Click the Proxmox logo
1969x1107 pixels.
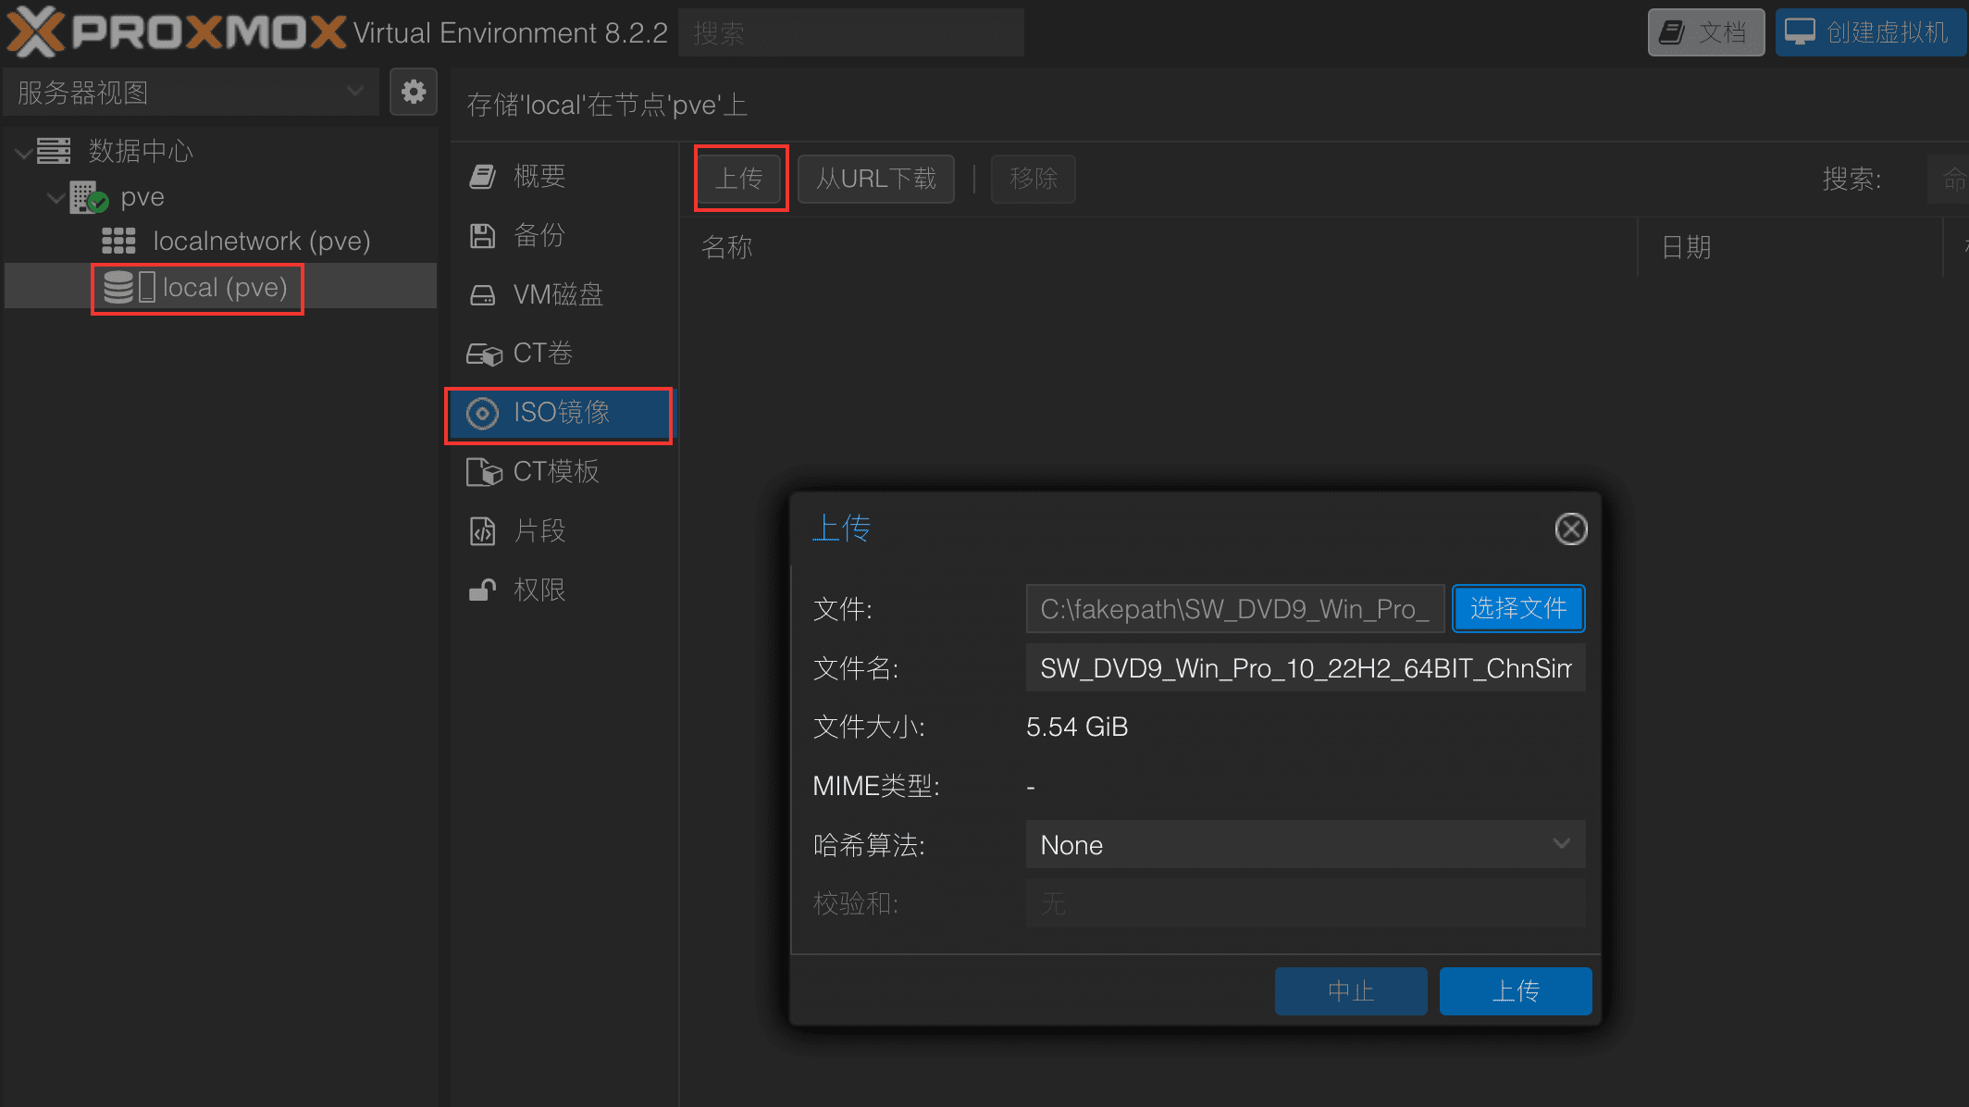click(x=176, y=32)
